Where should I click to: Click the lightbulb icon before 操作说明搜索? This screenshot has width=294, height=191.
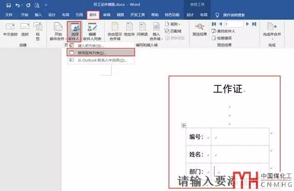217,15
